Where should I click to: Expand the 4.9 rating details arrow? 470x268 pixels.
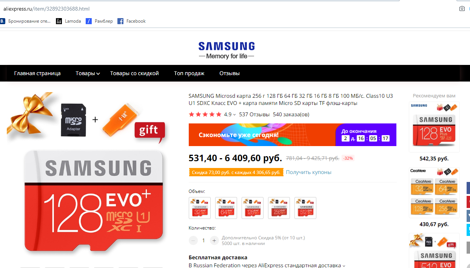[234, 115]
